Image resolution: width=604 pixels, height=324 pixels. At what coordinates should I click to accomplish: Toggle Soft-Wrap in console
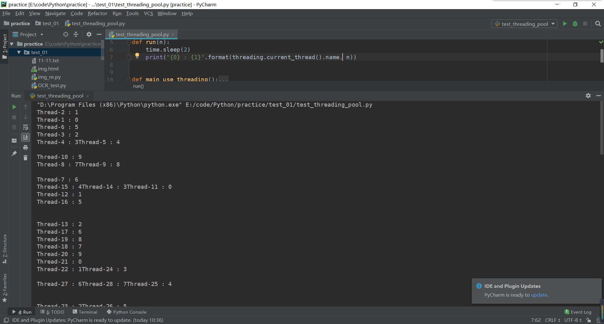[x=25, y=127]
